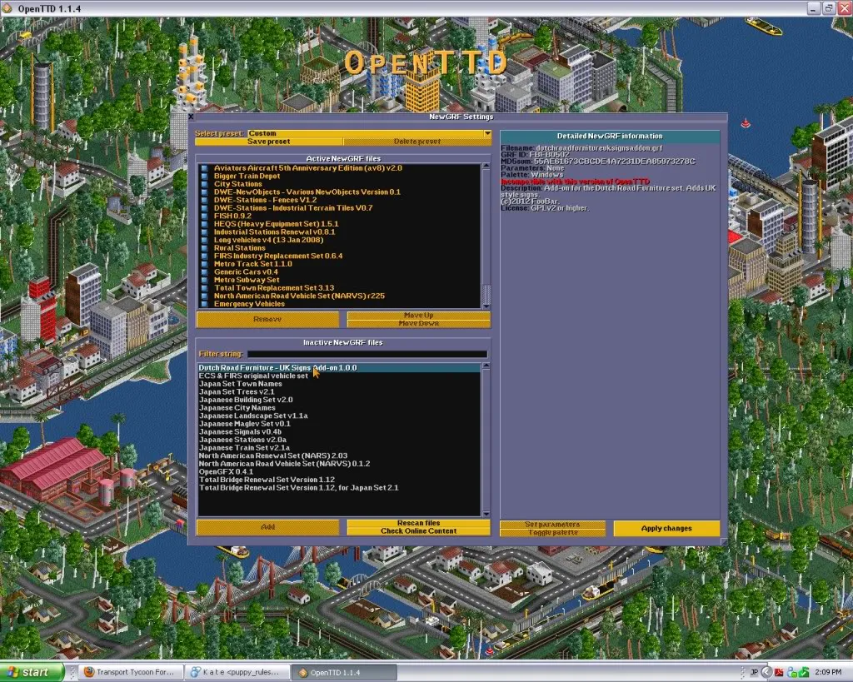
Task: Click the blue status square beside Bigger Train Depot
Action: tap(205, 177)
